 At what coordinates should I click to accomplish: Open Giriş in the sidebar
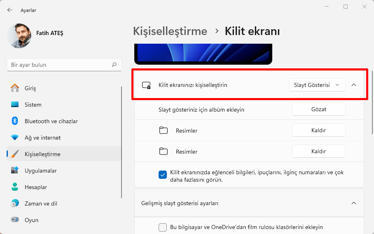point(64,88)
